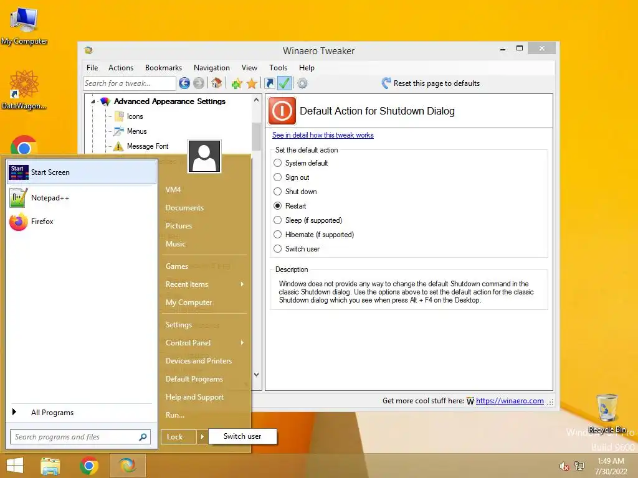Select Icons in the settings tree
The width and height of the screenshot is (638, 478).
(x=135, y=116)
